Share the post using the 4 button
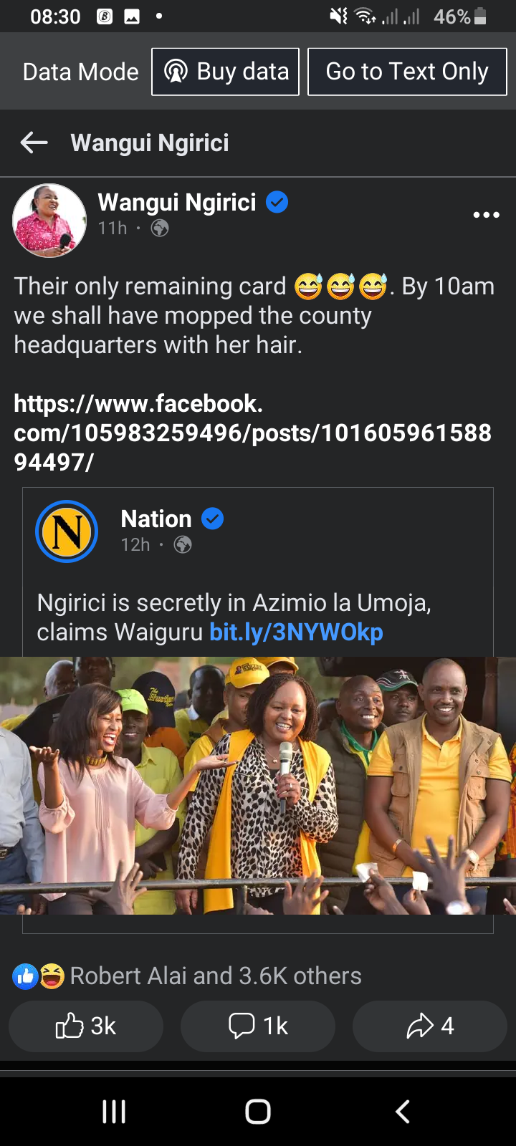 430,1026
